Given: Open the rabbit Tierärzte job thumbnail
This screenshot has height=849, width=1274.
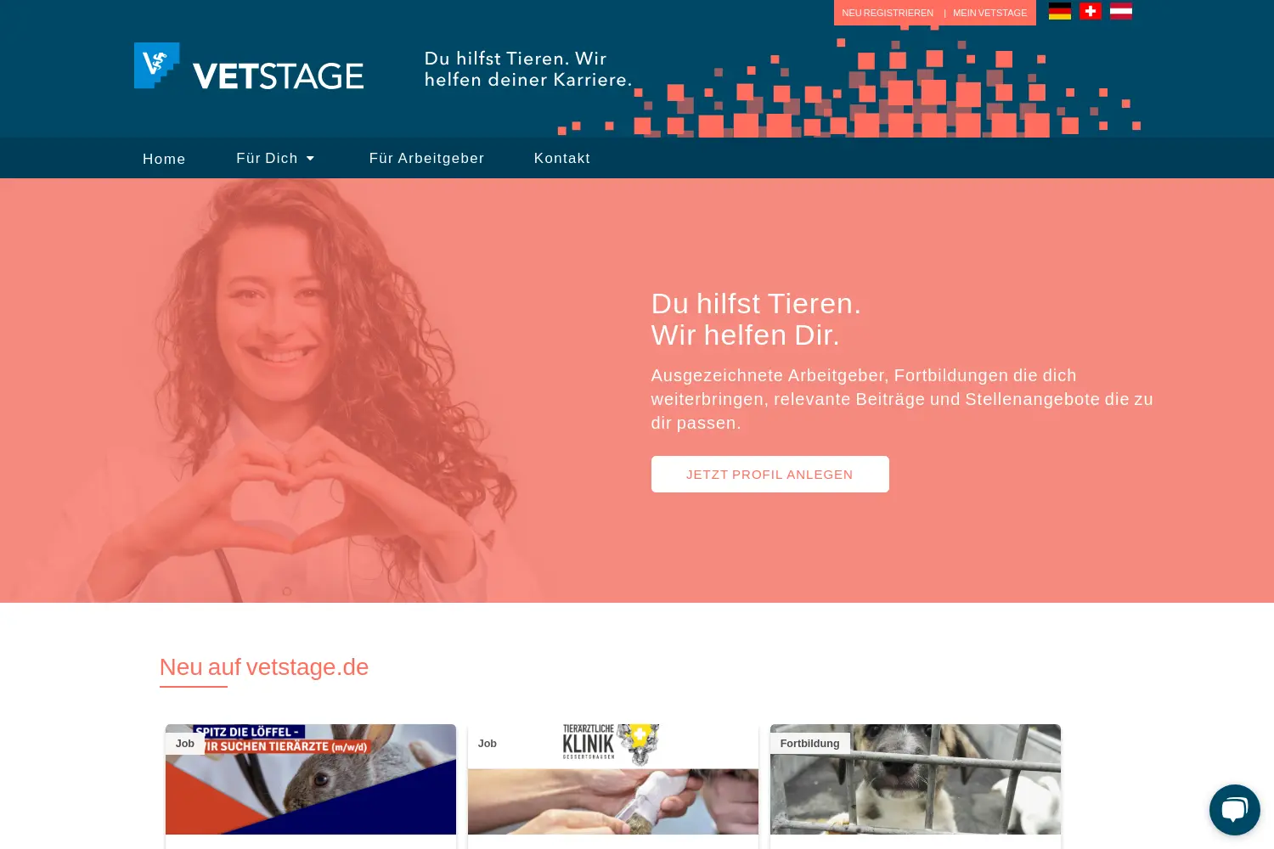Looking at the screenshot, I should click(x=311, y=779).
